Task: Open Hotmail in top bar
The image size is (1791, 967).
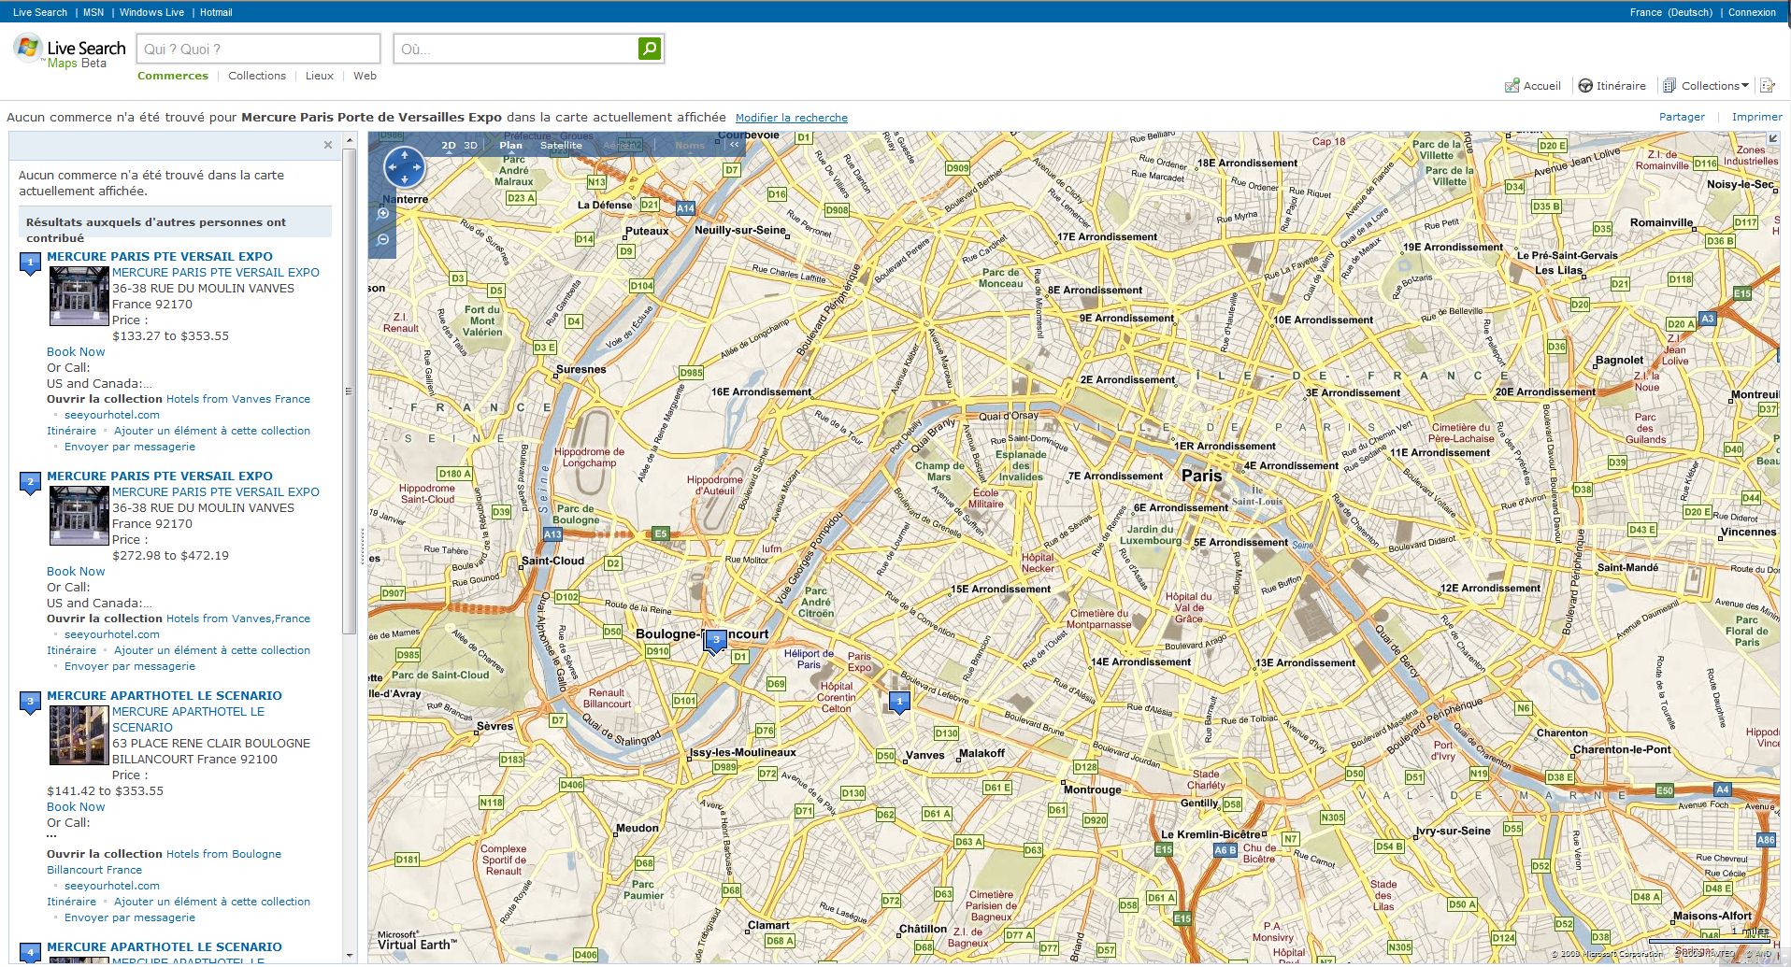Action: (216, 12)
